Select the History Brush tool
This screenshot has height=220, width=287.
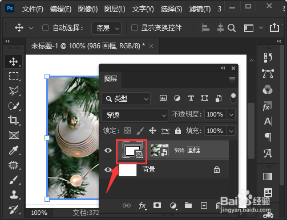pos(14,210)
